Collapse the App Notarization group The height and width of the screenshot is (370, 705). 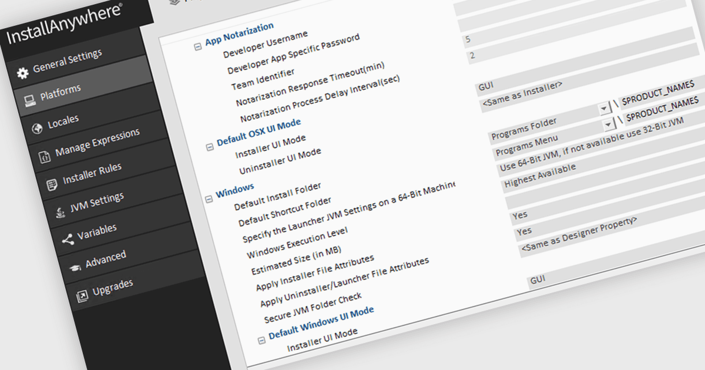coord(197,46)
